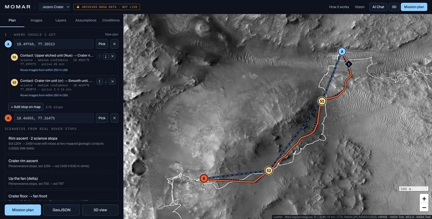The width and height of the screenshot is (432, 219).
Task: Load Crater floor → fan front scenario
Action: (62, 196)
